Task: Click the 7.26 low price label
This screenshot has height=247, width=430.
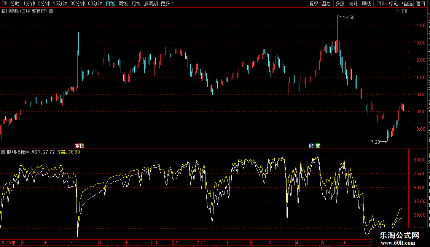Action: [x=376, y=142]
